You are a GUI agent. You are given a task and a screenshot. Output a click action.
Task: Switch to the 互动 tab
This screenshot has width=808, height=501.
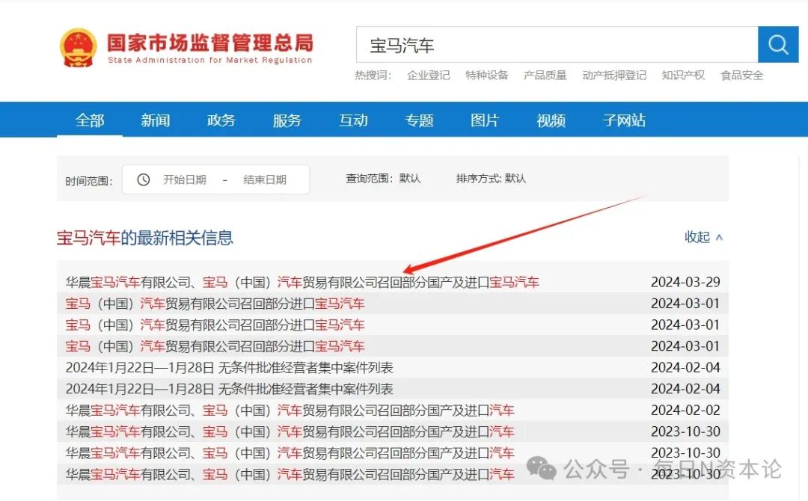[353, 120]
